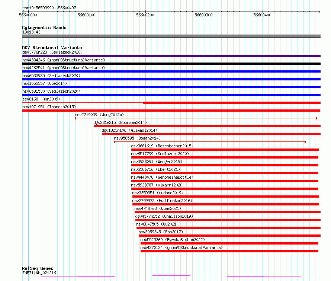Screen dimensions: 331x281
Task: Click ruler position 56600200
Action: pyautogui.click(x=145, y=15)
